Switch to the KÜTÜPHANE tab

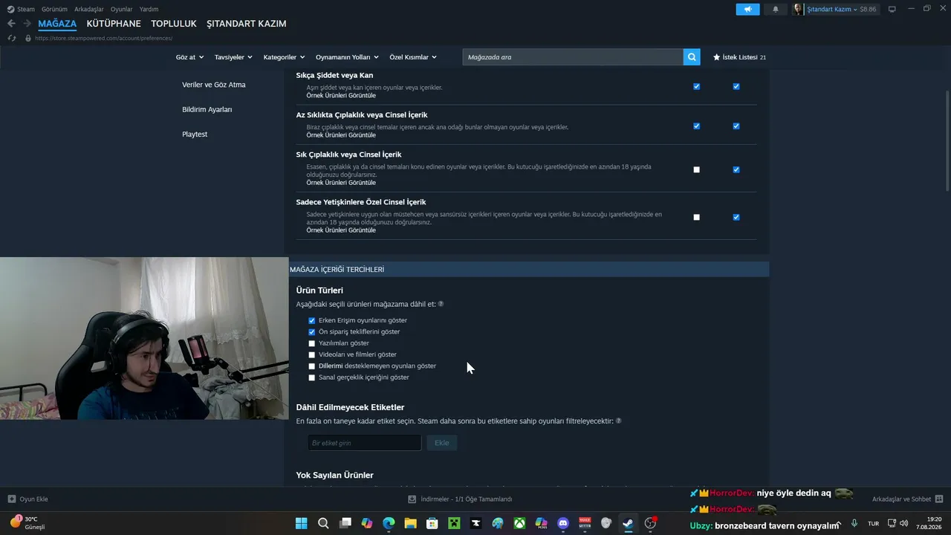[x=114, y=24]
